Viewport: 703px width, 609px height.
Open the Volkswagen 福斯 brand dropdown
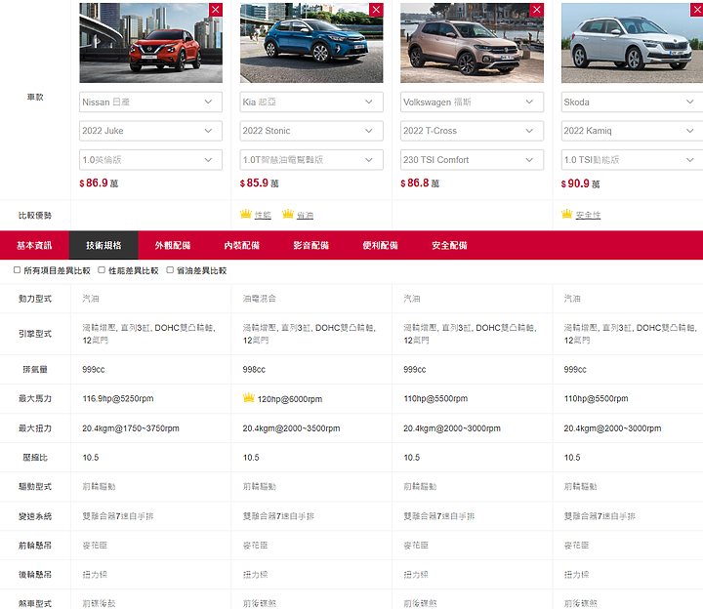tap(472, 102)
